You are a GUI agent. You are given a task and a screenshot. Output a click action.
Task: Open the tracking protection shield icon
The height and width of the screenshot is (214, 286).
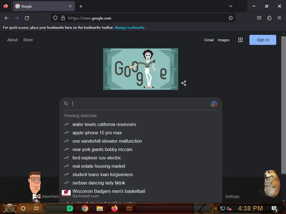point(55,18)
